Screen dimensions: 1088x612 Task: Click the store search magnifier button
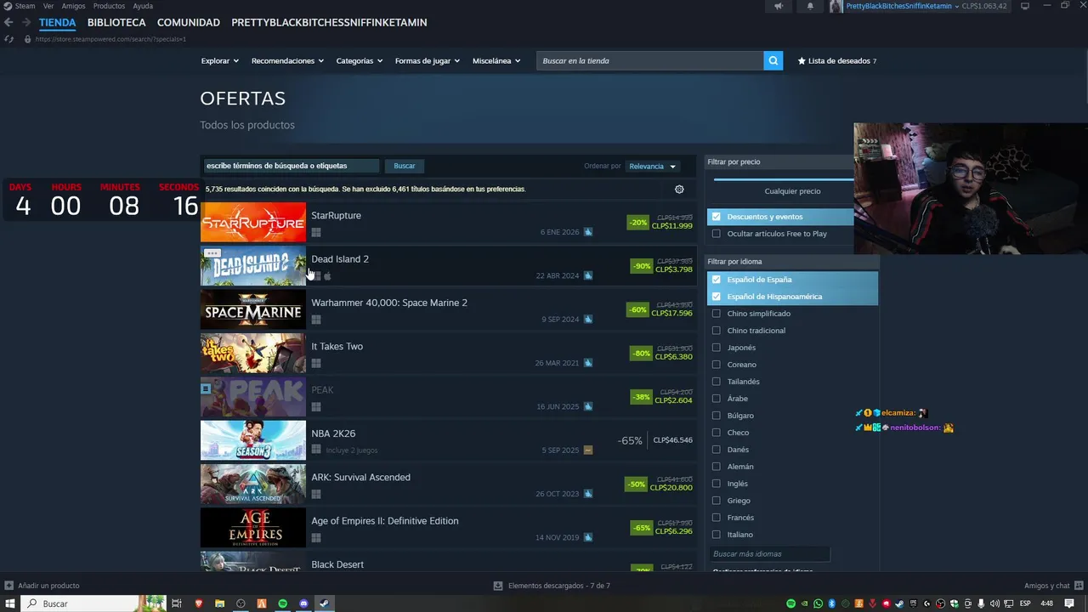pyautogui.click(x=773, y=60)
